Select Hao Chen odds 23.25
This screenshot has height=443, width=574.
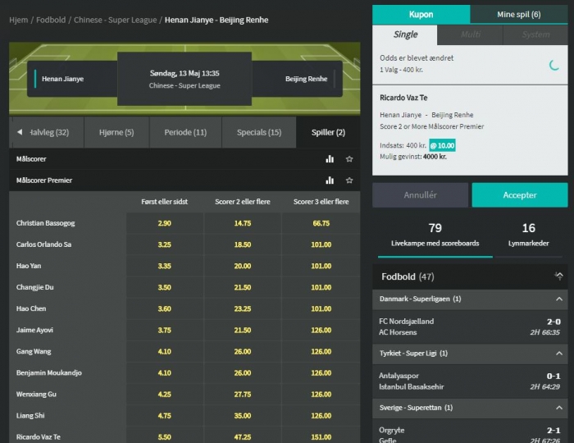coord(243,308)
